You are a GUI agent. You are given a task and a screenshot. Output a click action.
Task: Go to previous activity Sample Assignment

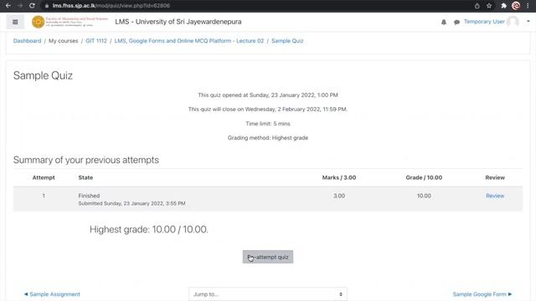52,294
